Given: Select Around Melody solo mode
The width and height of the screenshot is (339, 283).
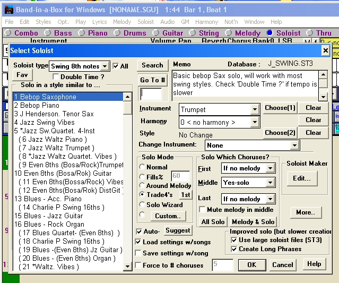Looking at the screenshot, I should tap(142, 185).
